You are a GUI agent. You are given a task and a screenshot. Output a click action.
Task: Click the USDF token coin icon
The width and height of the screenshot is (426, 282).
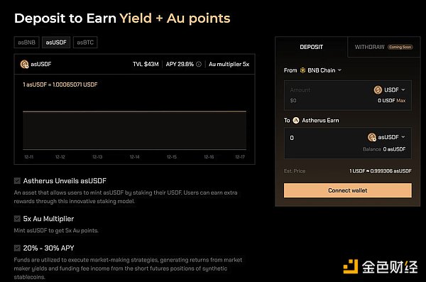pos(378,90)
